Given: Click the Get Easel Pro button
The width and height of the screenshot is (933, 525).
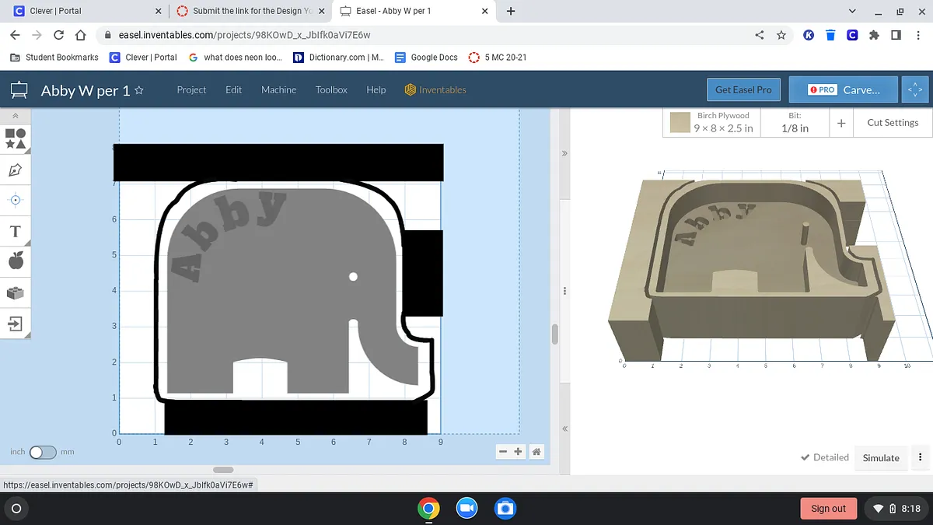Looking at the screenshot, I should point(743,89).
